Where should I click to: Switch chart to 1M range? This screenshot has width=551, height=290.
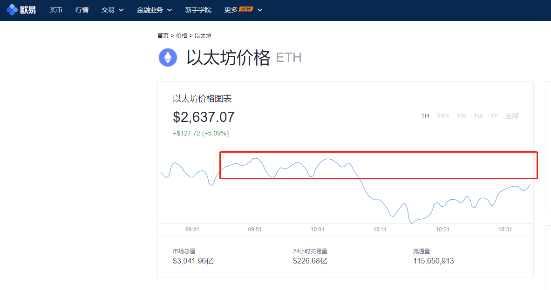tap(478, 116)
